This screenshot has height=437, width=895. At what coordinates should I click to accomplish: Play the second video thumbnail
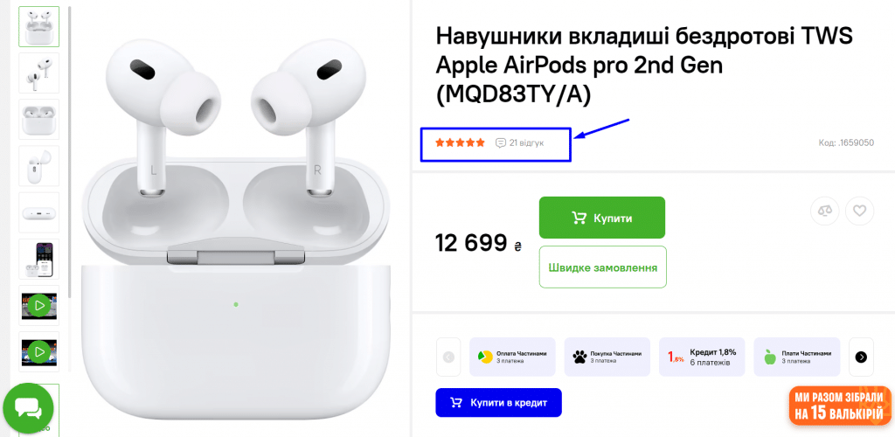pyautogui.click(x=38, y=352)
